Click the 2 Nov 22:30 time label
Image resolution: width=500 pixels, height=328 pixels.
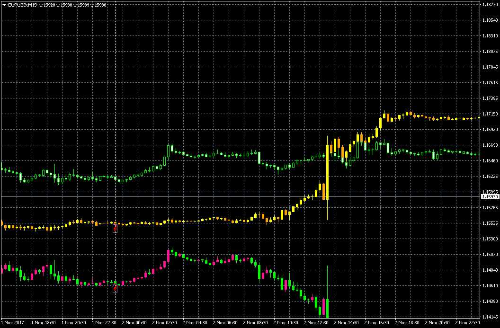point(468,323)
